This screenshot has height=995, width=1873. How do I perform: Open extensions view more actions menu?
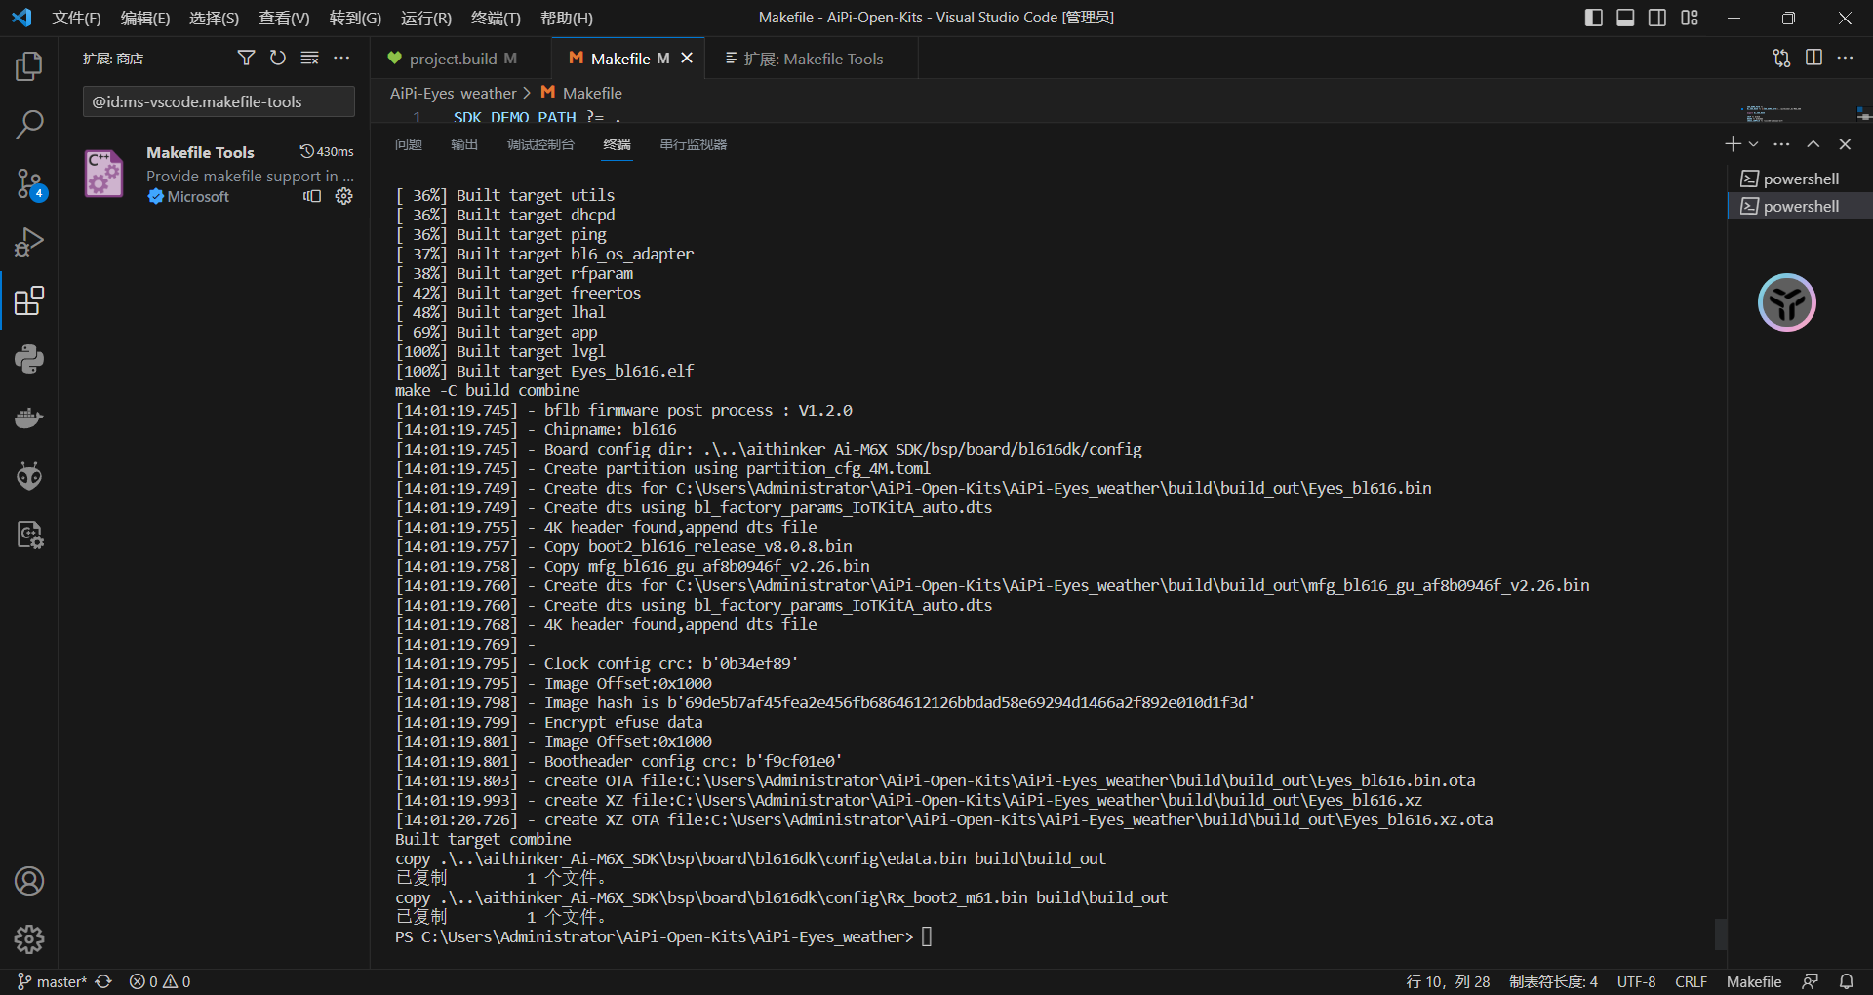tap(341, 59)
